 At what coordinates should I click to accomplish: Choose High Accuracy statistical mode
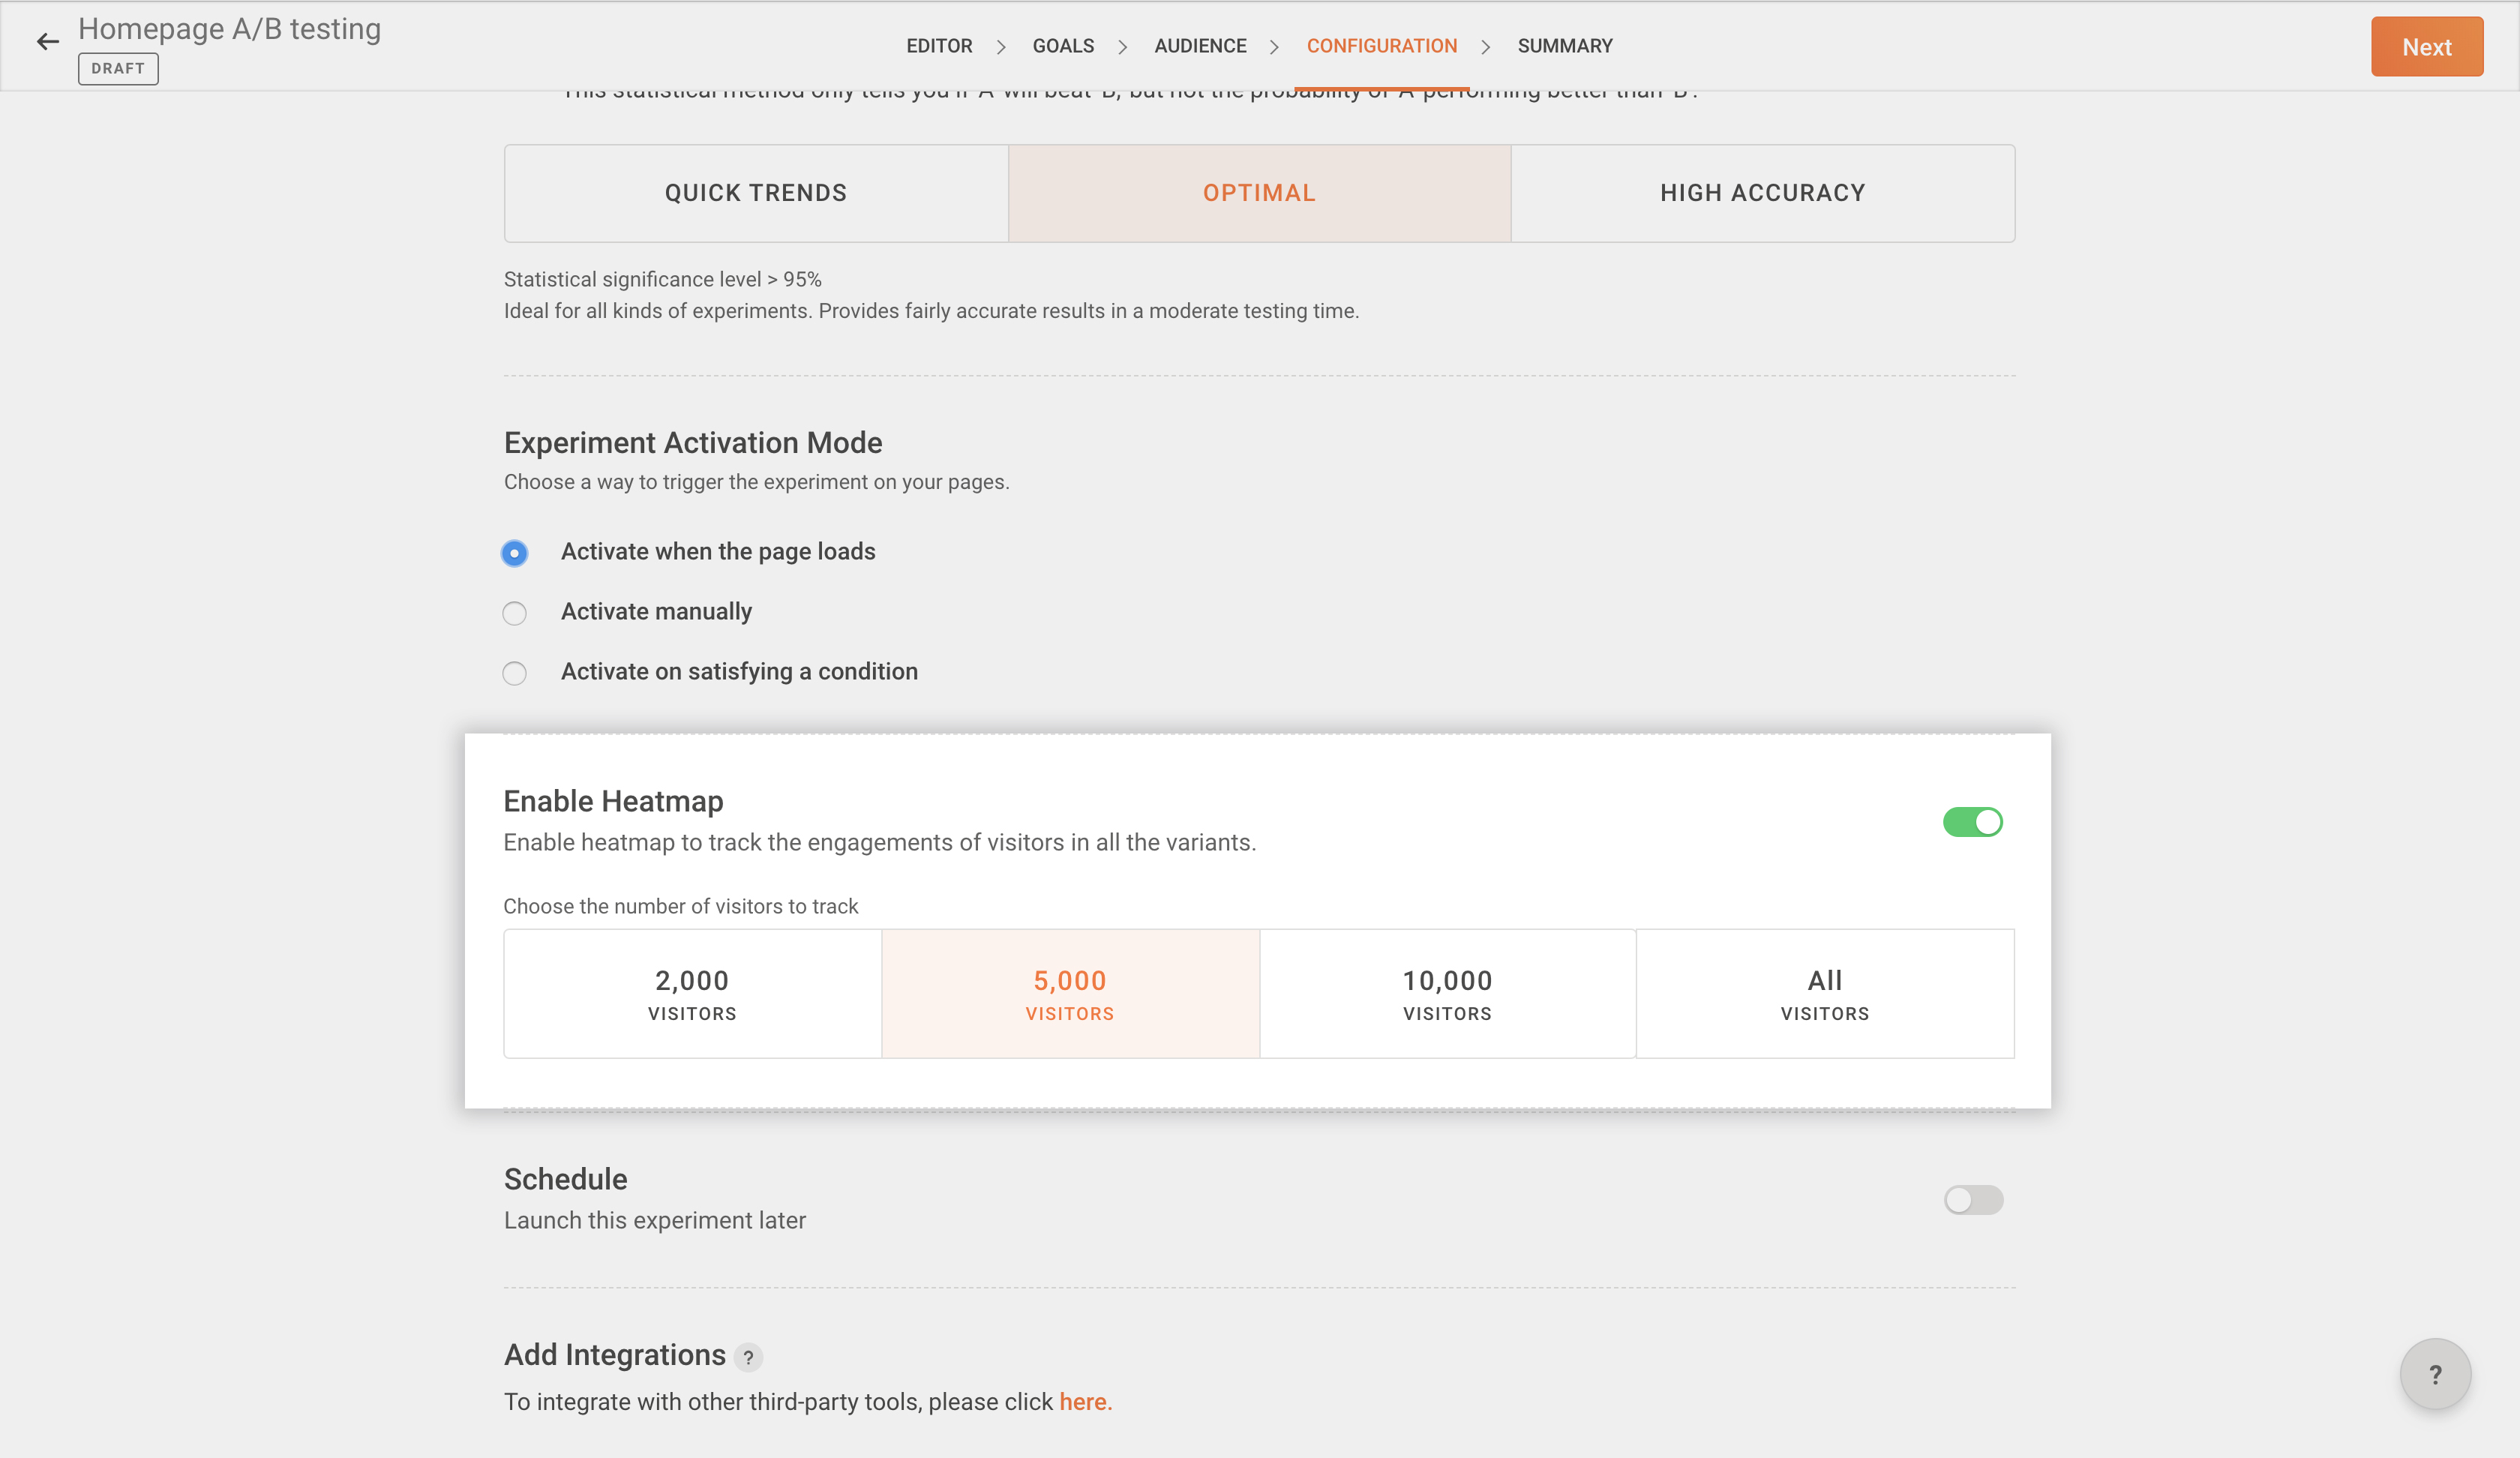point(1762,193)
